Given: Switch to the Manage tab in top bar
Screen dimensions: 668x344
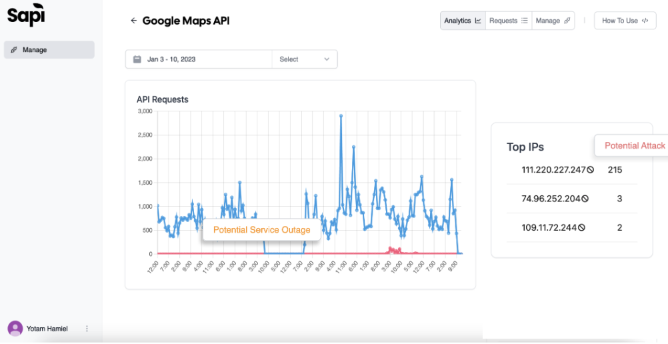Looking at the screenshot, I should point(553,21).
